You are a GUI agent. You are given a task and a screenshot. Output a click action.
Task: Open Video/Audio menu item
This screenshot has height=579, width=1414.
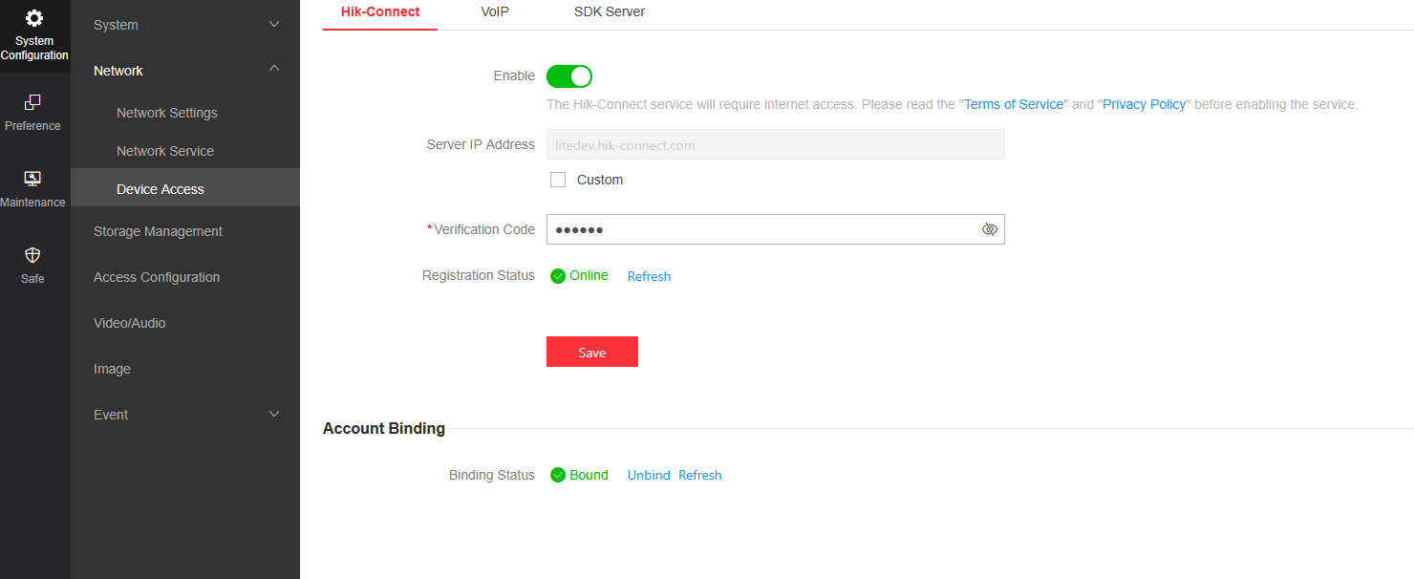[x=130, y=323]
